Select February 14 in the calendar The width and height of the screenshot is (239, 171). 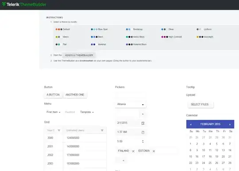coord(230,150)
